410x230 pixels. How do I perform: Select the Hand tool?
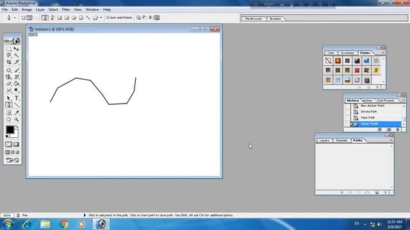pos(8,119)
